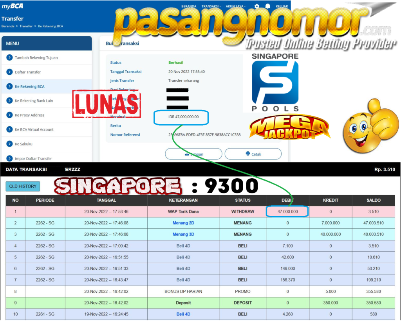Open notifications bell icon
This screenshot has height=321, width=401.
pos(267,6)
